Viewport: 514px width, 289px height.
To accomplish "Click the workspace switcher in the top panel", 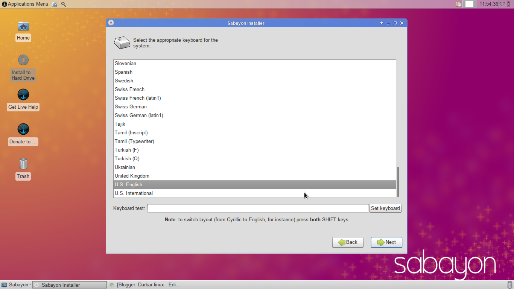I will pyautogui.click(x=468, y=4).
